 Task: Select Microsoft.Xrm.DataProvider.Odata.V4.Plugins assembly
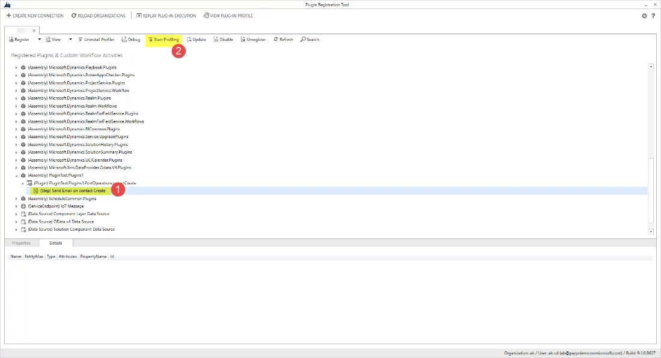[x=79, y=168]
